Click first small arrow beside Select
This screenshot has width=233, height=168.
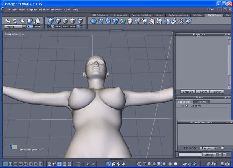tap(220, 154)
